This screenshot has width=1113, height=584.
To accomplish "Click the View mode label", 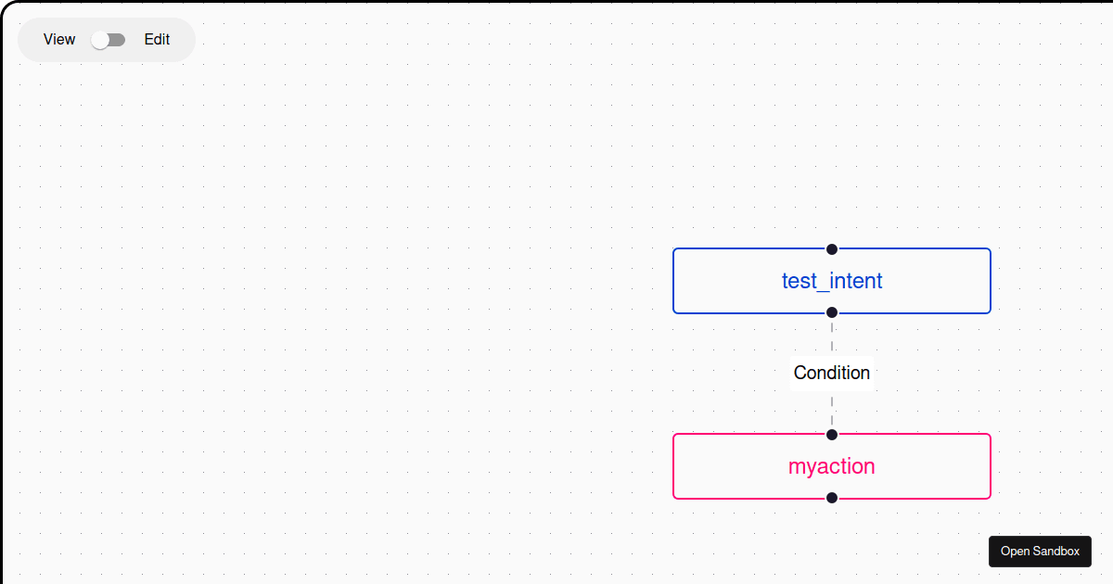I will [x=58, y=39].
